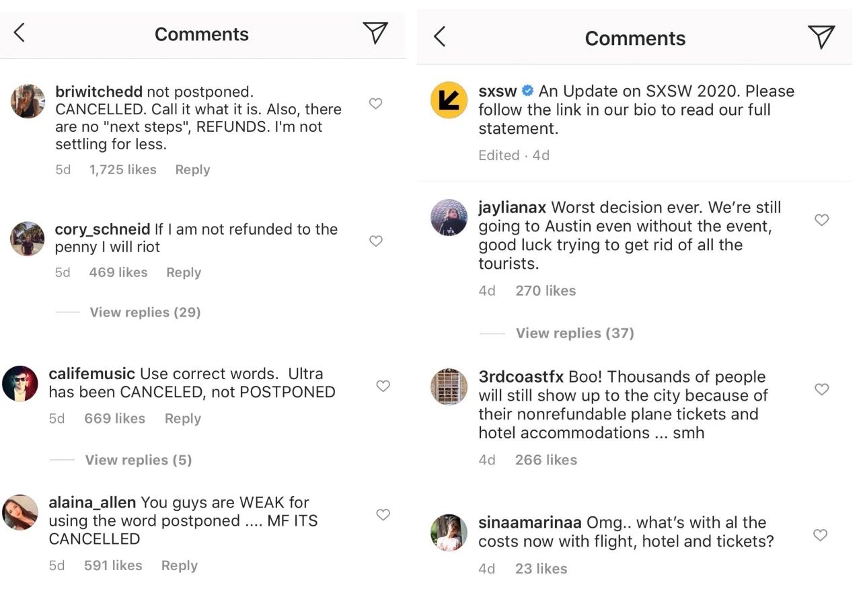861x597 pixels.
Task: Like sinaamarinaa's comment with heart
Action: 820,535
